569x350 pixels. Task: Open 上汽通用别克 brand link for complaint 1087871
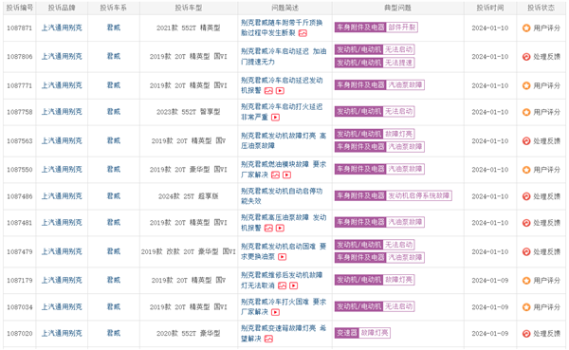(62, 28)
